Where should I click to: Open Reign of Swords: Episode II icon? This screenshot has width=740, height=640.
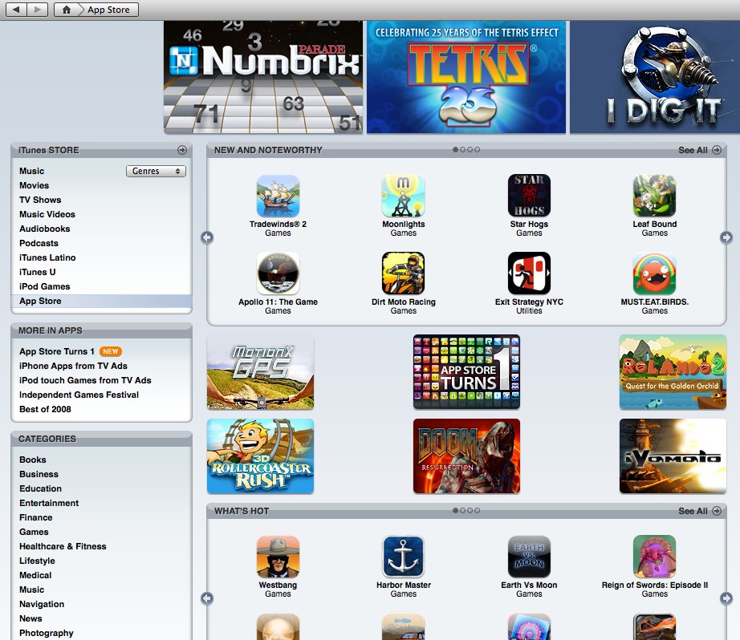(655, 557)
